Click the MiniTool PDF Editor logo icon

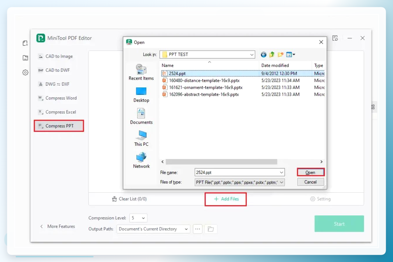pyautogui.click(x=41, y=38)
